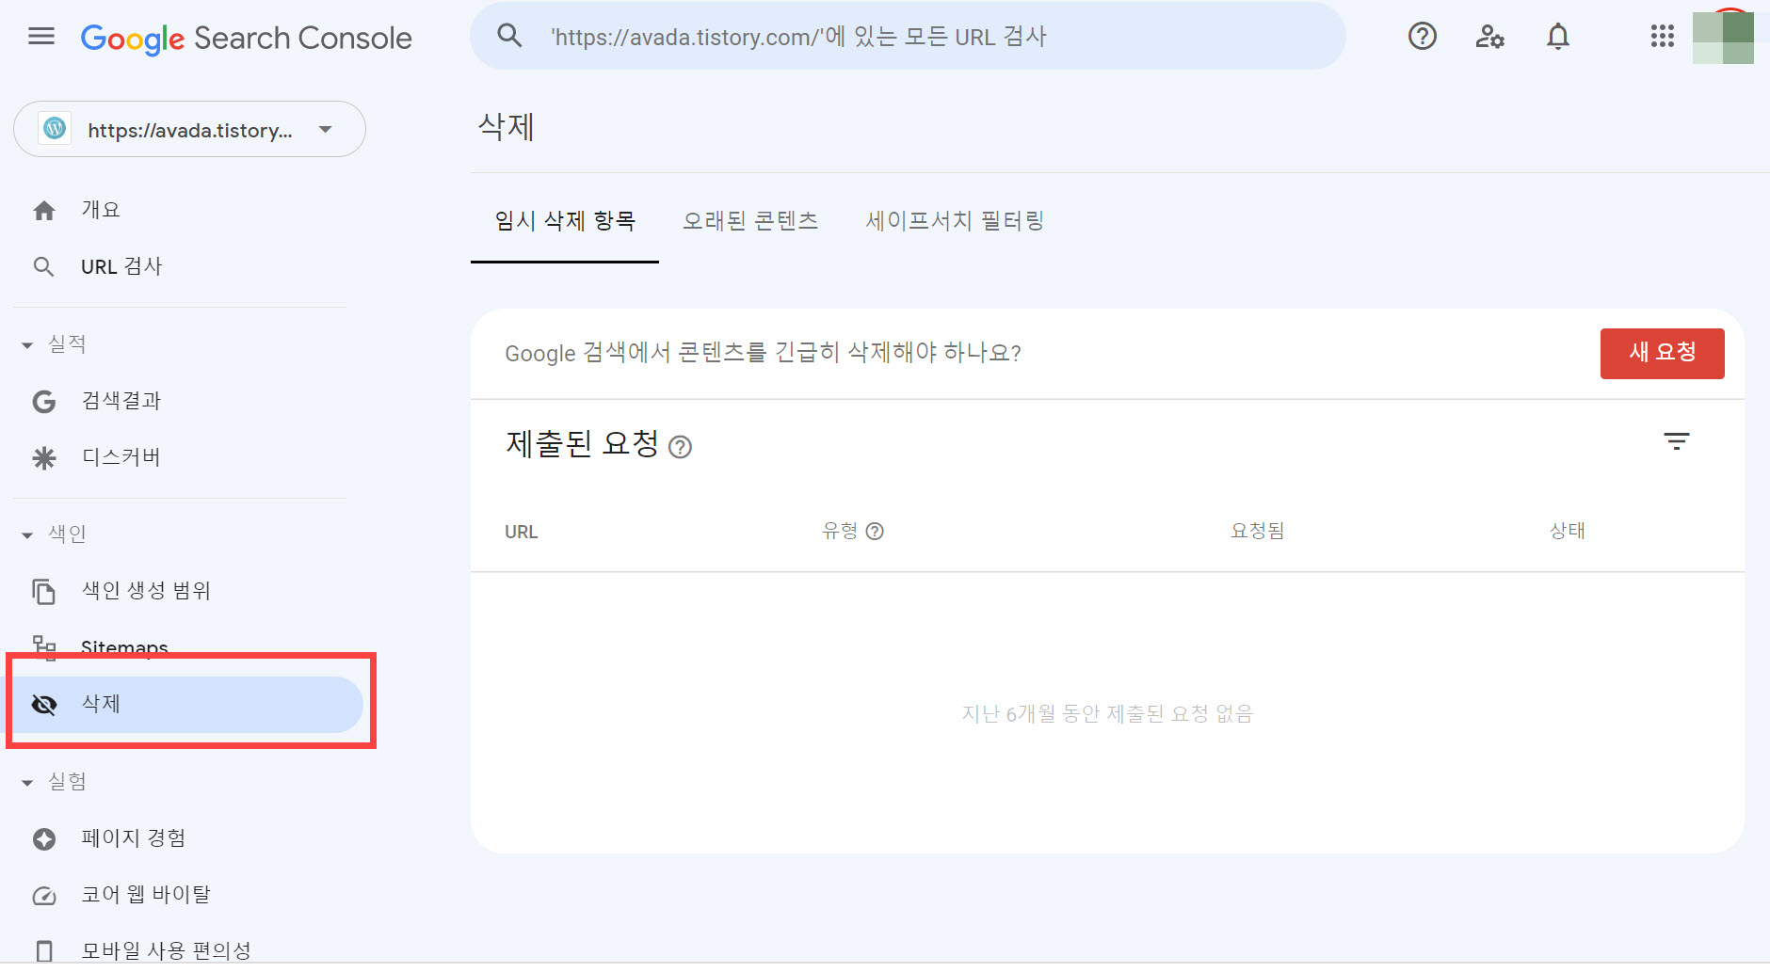Viewport: 1770px width, 972px height.
Task: Click the eye-off icon next to 삭제
Action: (x=44, y=704)
